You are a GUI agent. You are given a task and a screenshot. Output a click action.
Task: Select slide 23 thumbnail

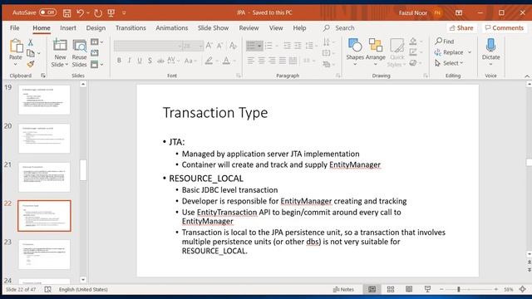(44, 254)
